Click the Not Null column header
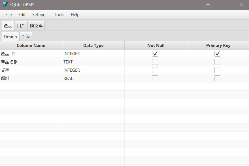Viewport: 249px width, 166px height. point(156,45)
